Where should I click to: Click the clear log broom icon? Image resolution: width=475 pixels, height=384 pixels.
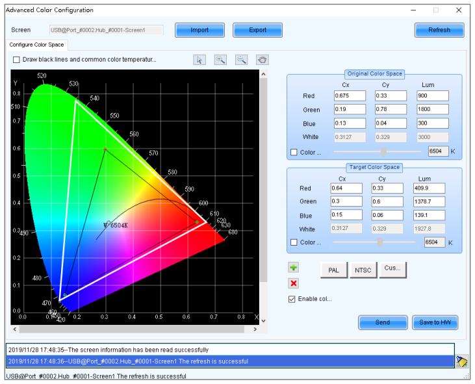461,361
